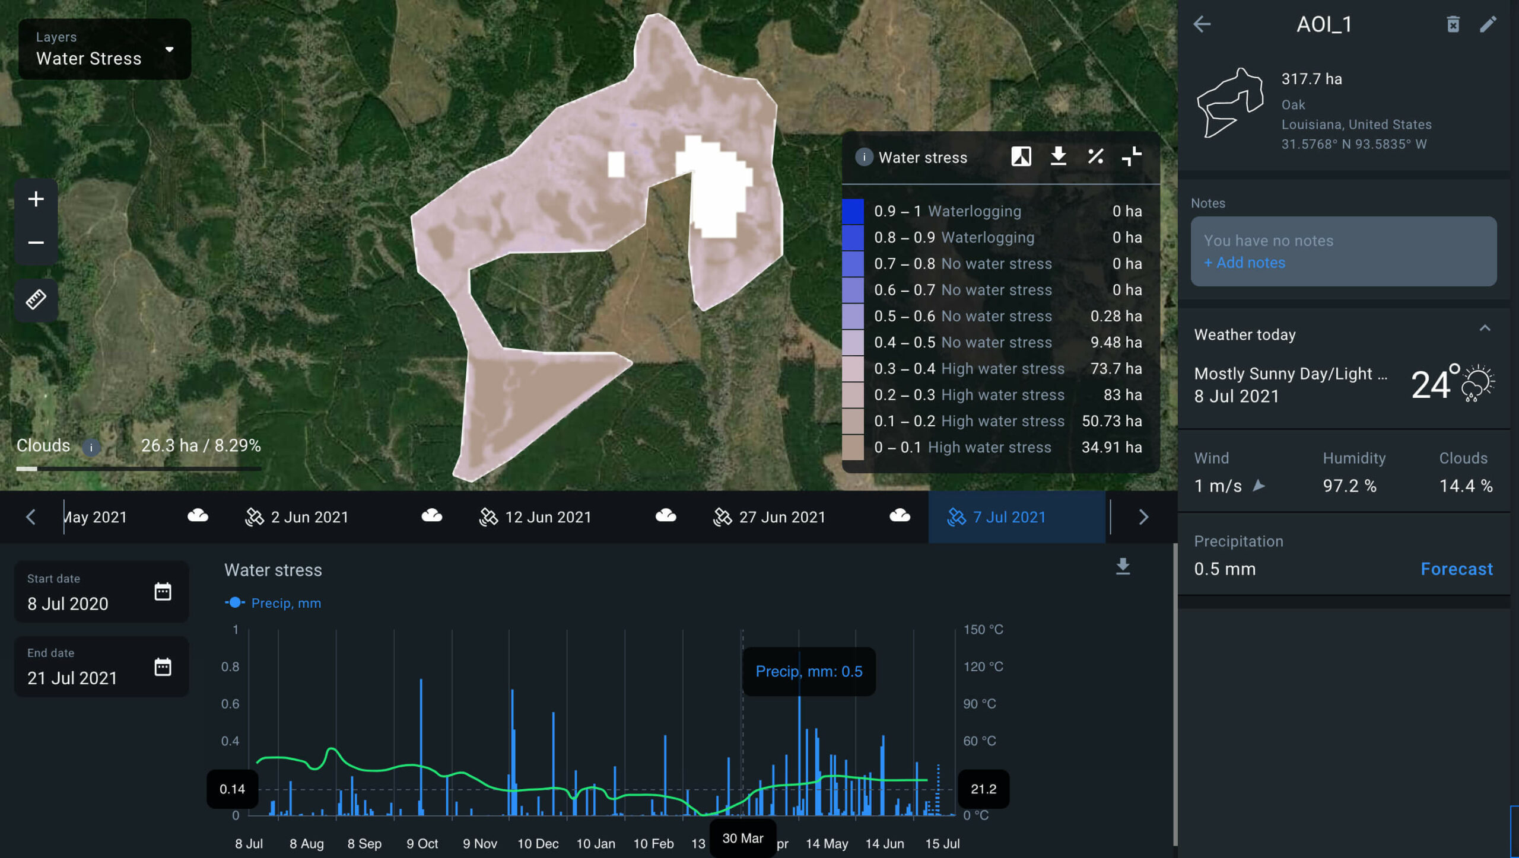
Task: Click the wind direction arrow icon
Action: click(x=1259, y=486)
